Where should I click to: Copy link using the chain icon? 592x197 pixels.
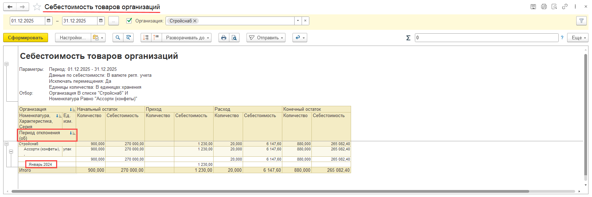coord(565,7)
